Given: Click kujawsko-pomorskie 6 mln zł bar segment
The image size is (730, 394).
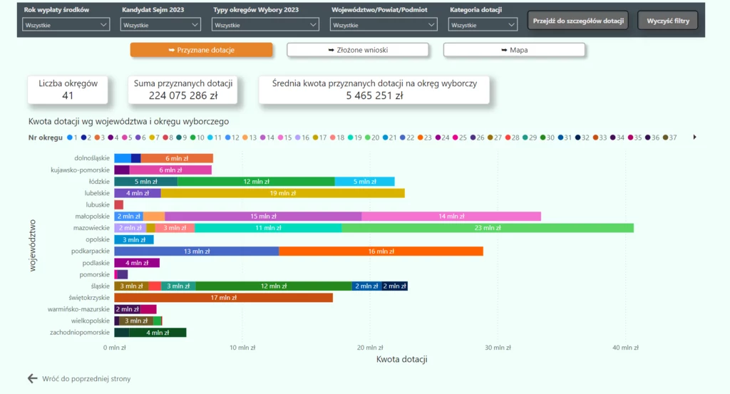Looking at the screenshot, I should [170, 170].
